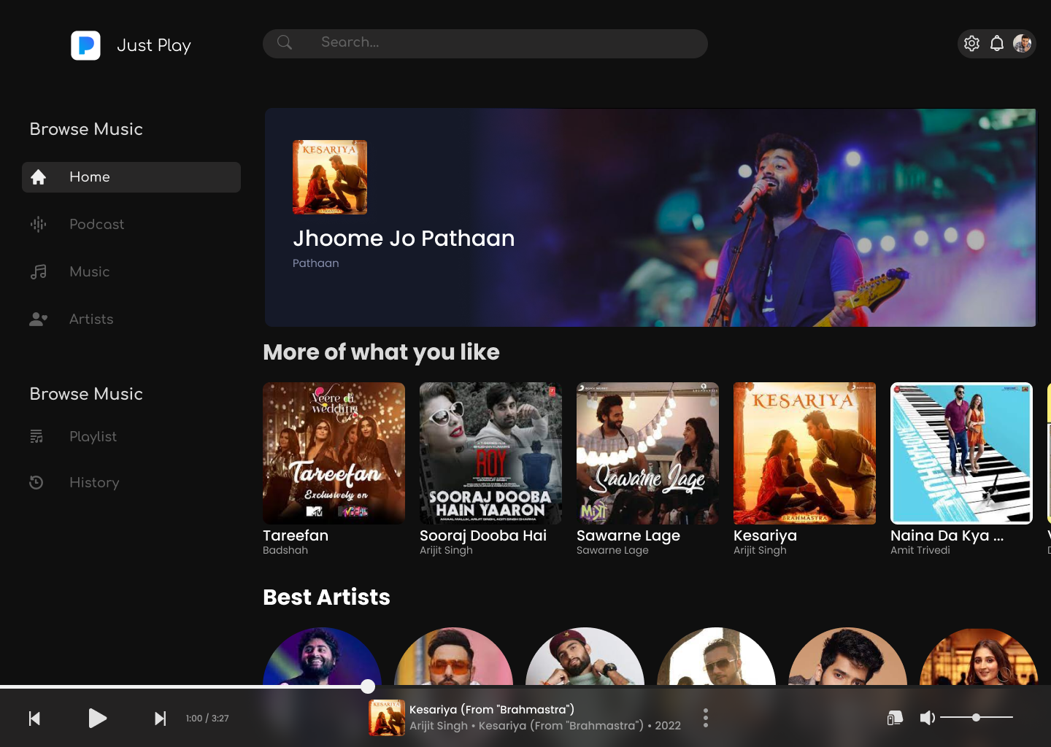Open the Tareefan album cover
Image resolution: width=1051 pixels, height=747 pixels.
pos(334,453)
